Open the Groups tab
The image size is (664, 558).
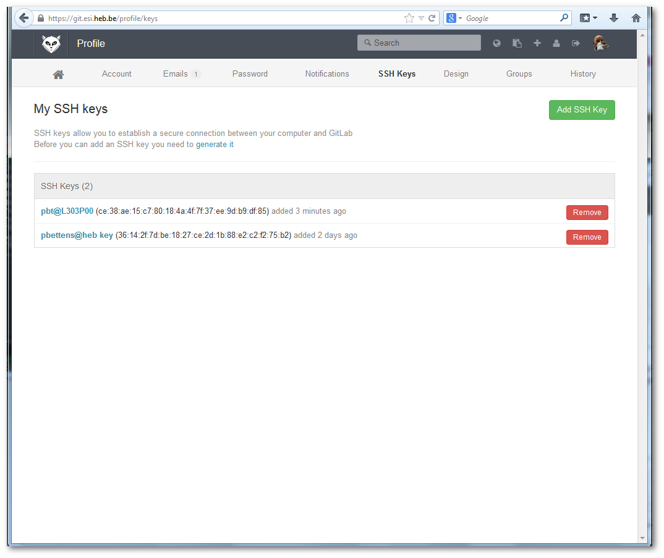click(519, 74)
